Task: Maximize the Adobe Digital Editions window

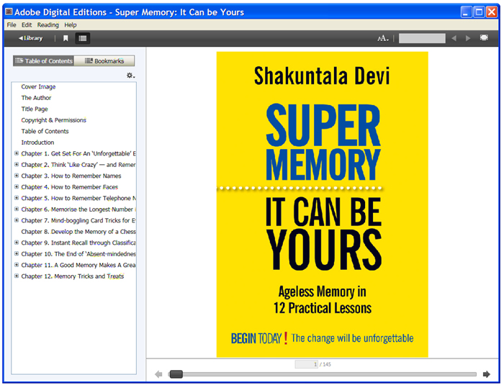Action: [x=479, y=12]
